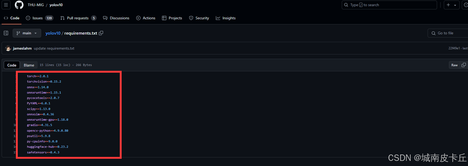Open the Projects tab

click(172, 18)
